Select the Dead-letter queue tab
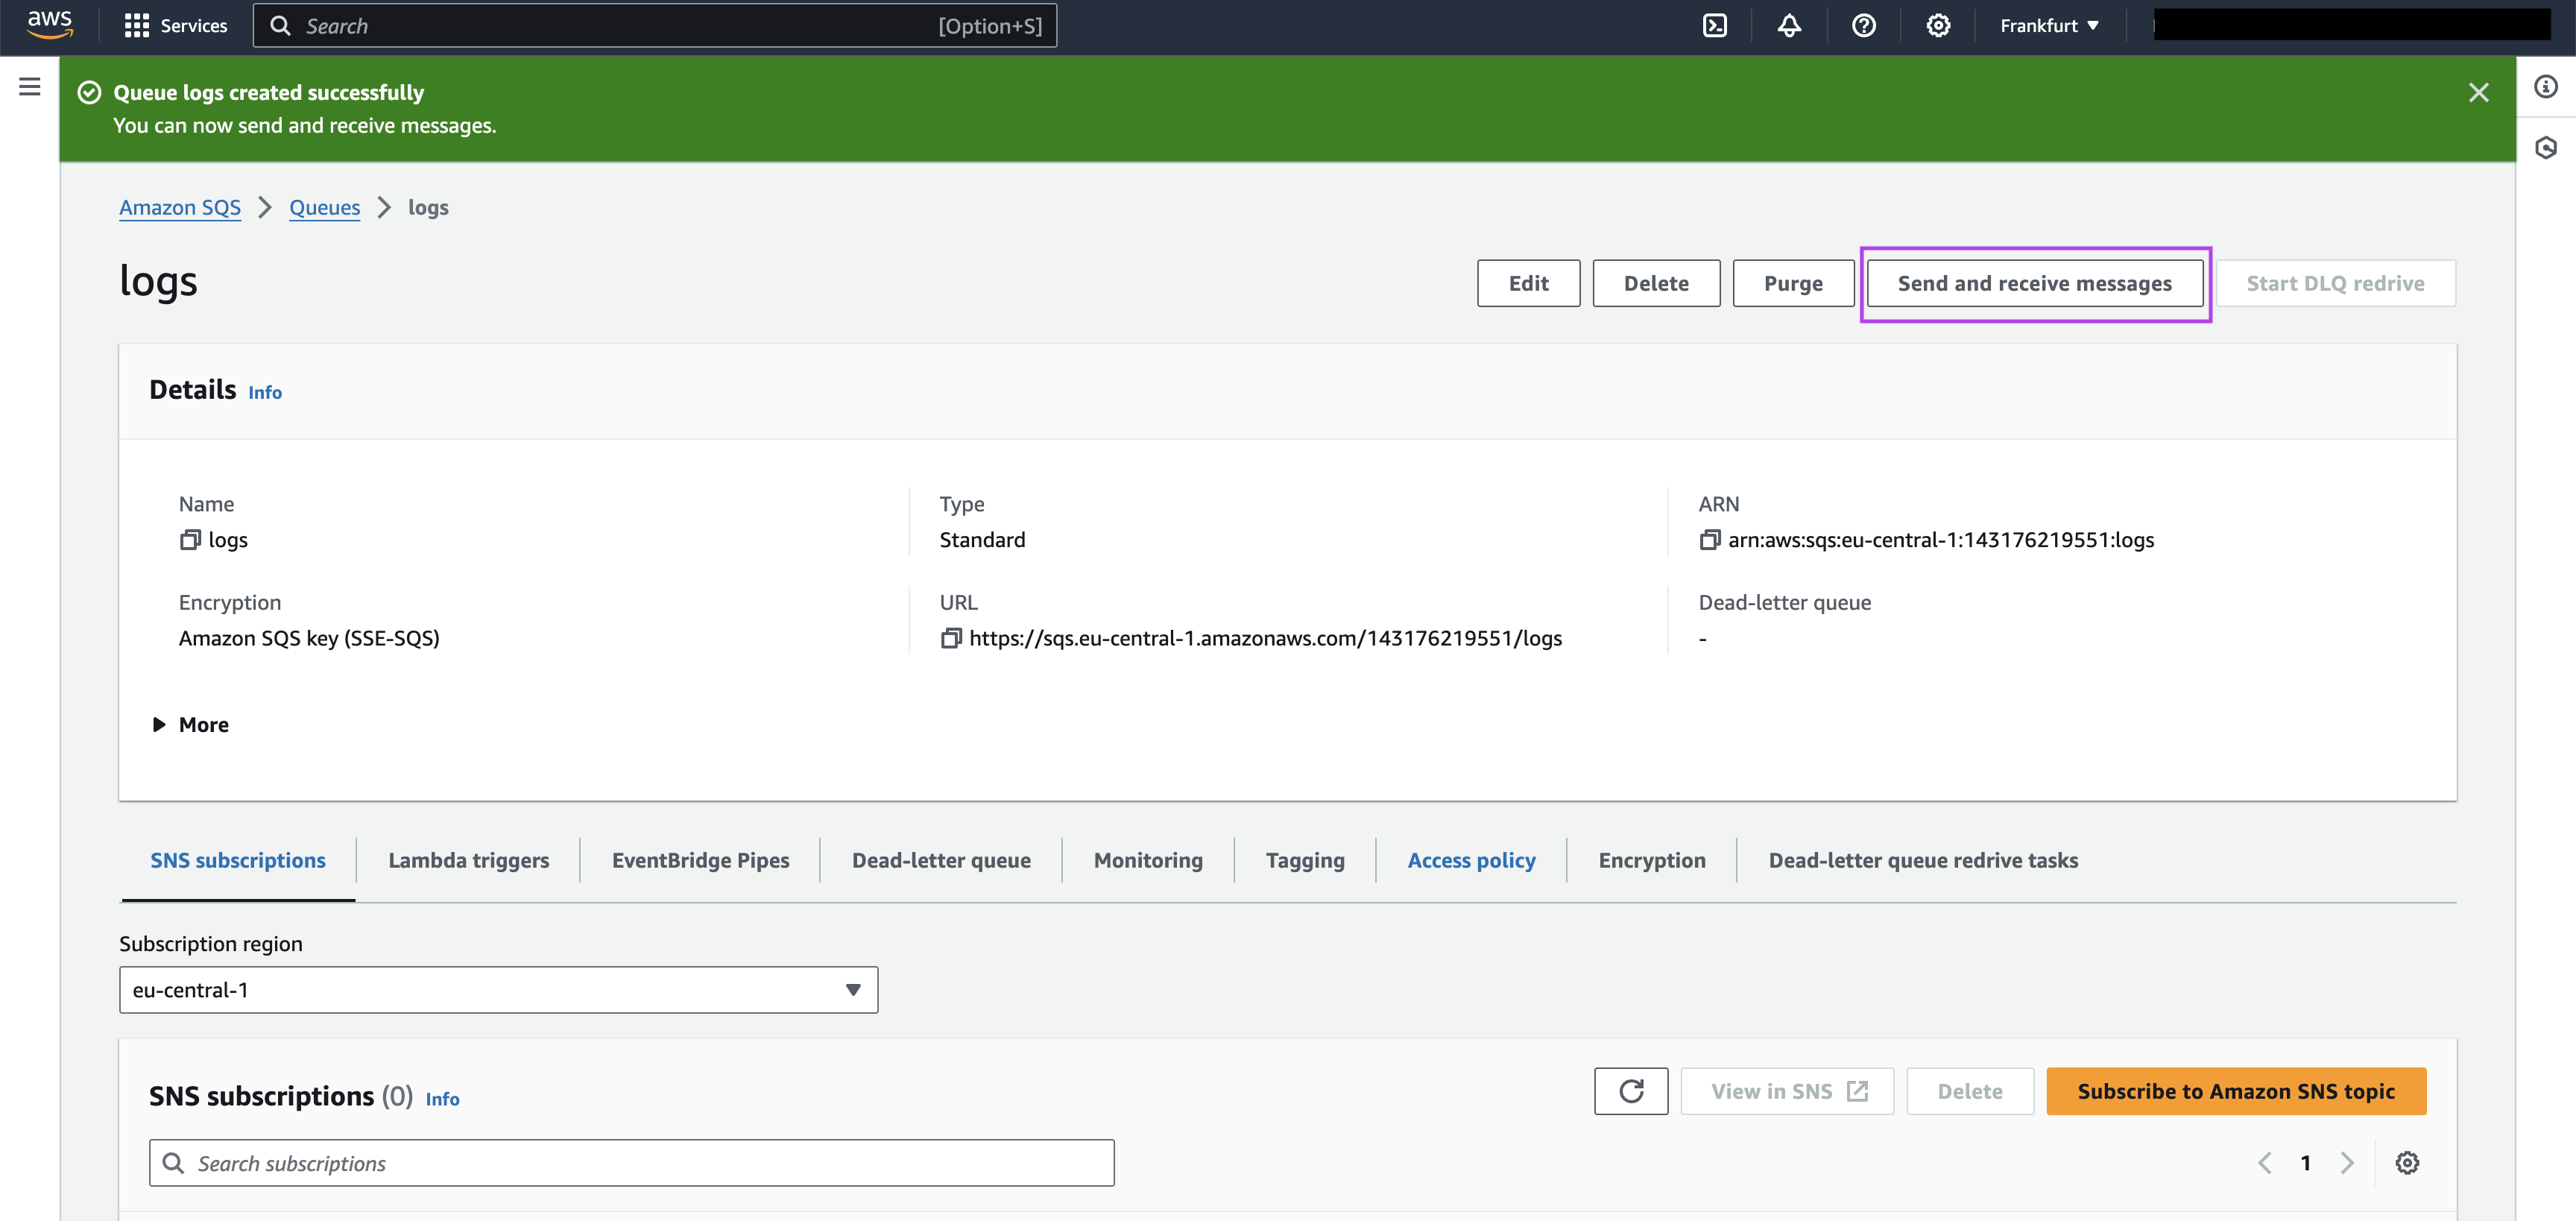The width and height of the screenshot is (2576, 1221). click(x=941, y=859)
